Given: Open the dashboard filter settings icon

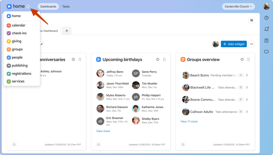Looking at the screenshot, I should 252,20.
